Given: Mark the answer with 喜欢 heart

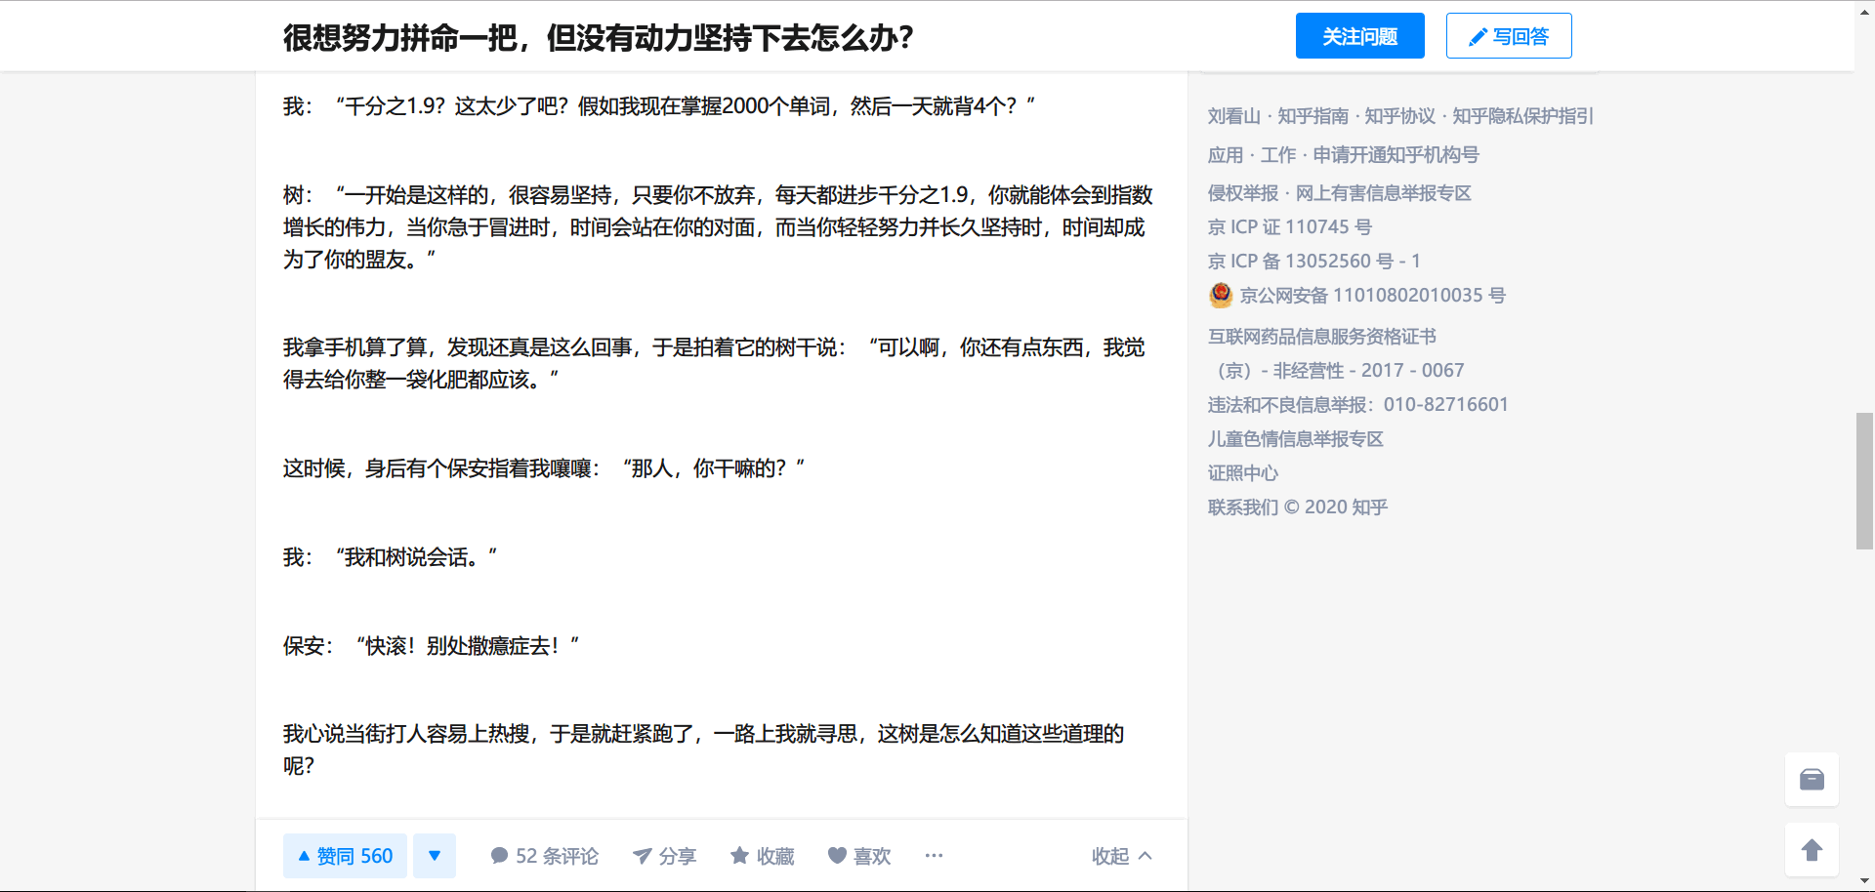Looking at the screenshot, I should tap(859, 856).
